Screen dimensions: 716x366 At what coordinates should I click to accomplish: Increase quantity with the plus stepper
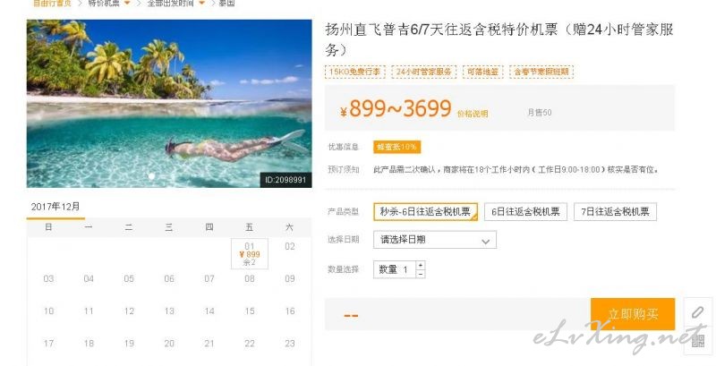click(x=421, y=265)
